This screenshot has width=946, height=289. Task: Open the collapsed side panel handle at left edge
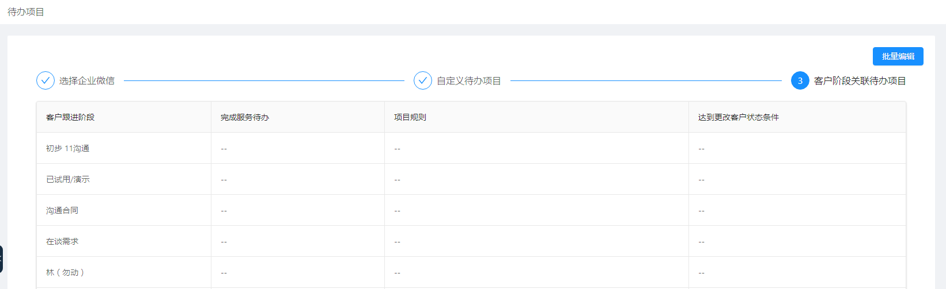[1, 259]
